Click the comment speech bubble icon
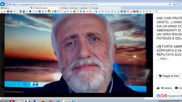 tap(176, 88)
